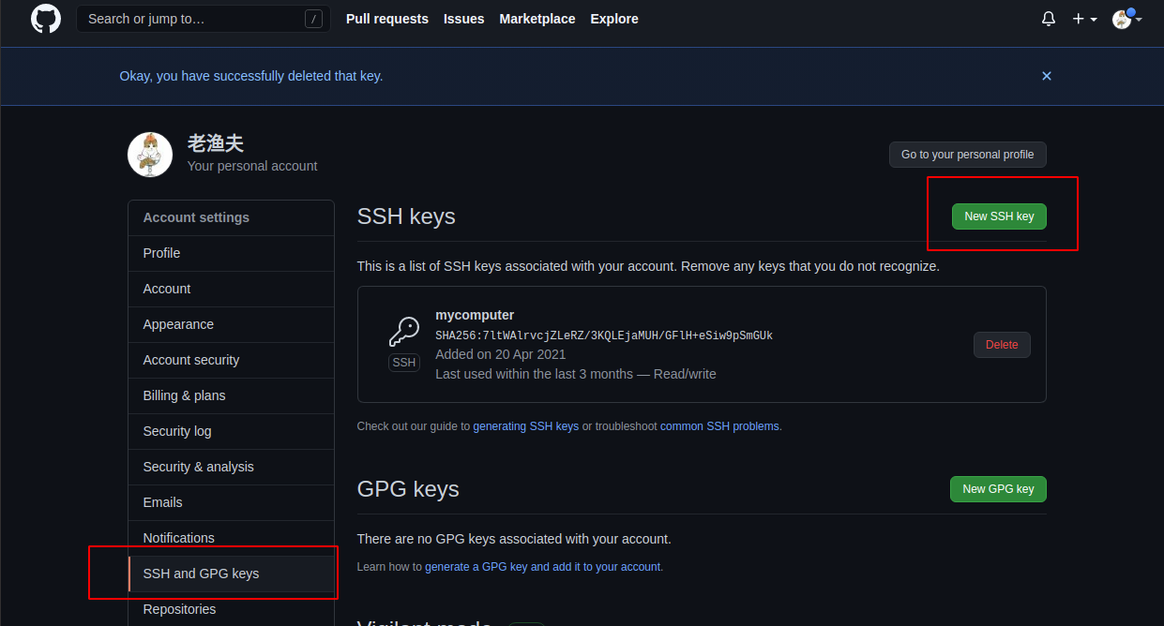Open the GitHub home logo
This screenshot has width=1164, height=626.
tap(45, 19)
